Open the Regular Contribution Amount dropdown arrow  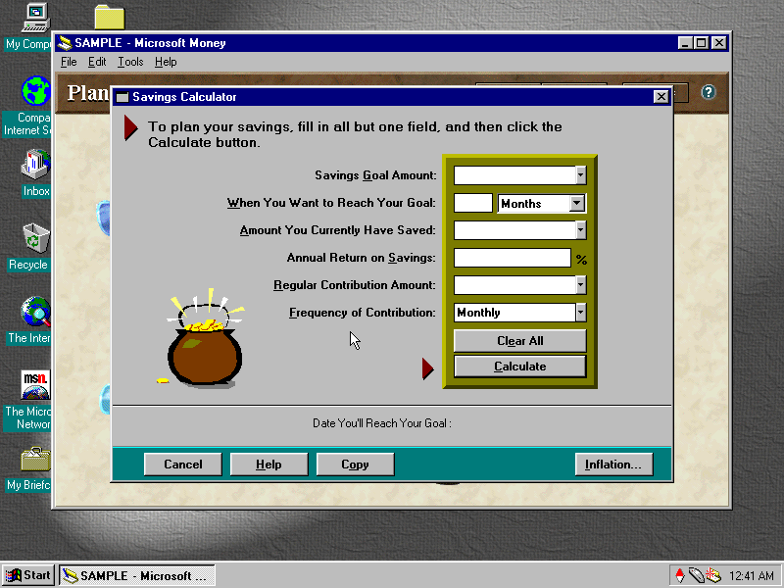pos(580,285)
